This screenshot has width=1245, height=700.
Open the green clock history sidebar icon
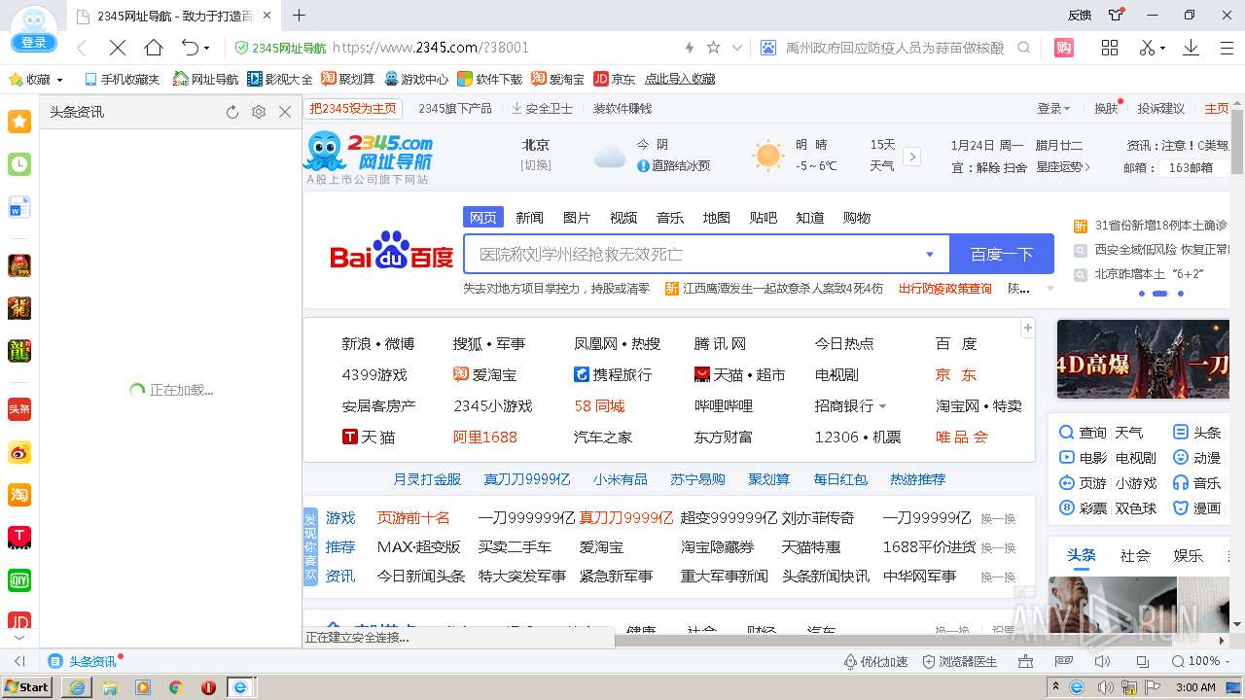[19, 164]
